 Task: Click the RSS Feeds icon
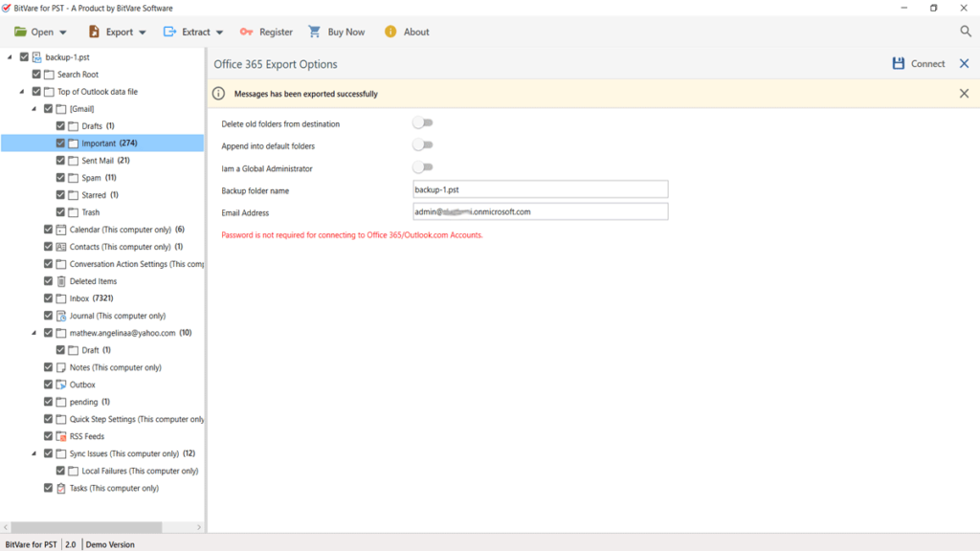coord(61,436)
